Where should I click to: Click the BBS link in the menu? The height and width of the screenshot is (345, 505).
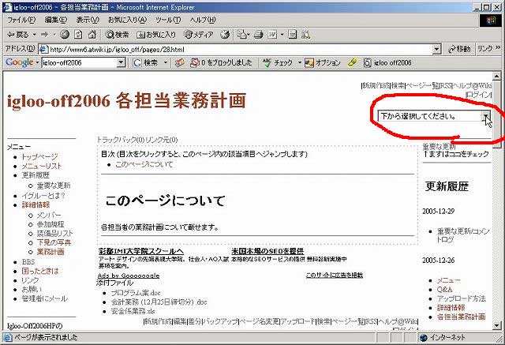[x=28, y=262]
